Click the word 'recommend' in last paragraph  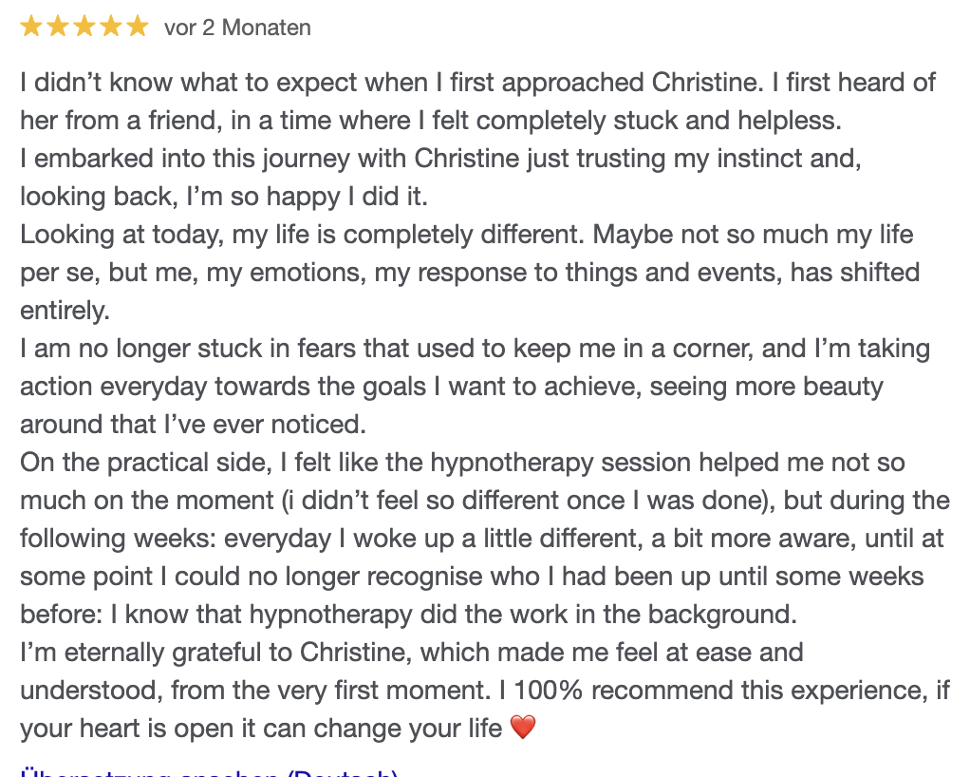click(x=662, y=691)
